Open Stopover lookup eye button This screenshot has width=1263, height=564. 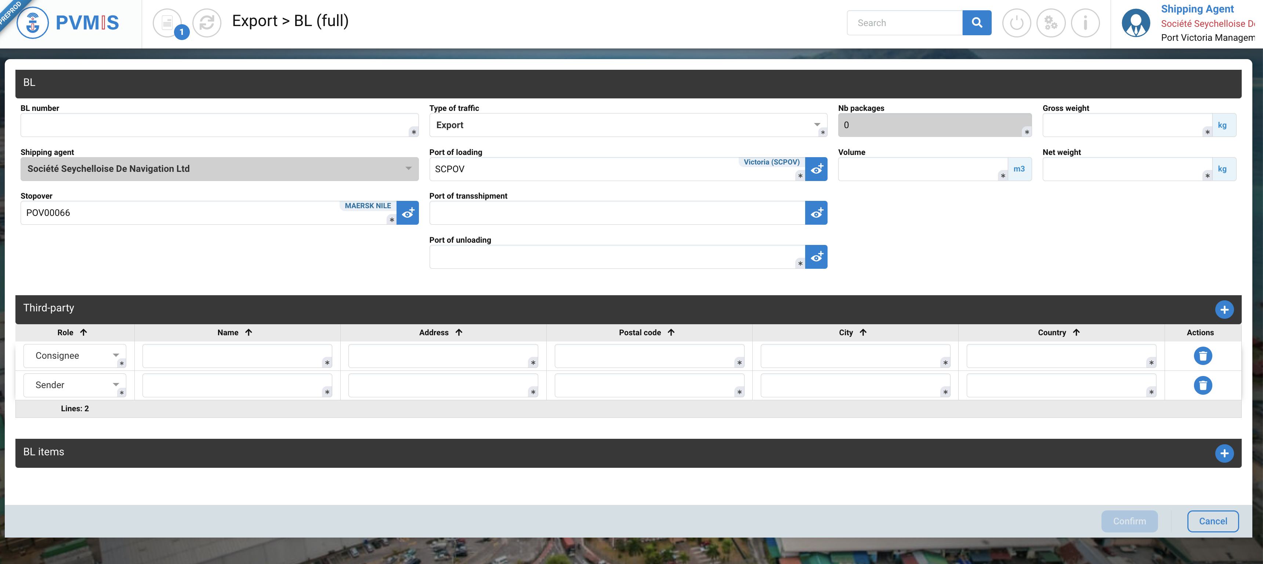(408, 213)
